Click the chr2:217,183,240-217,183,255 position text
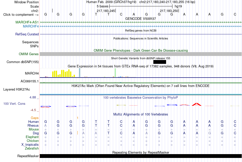 coord(167,2)
